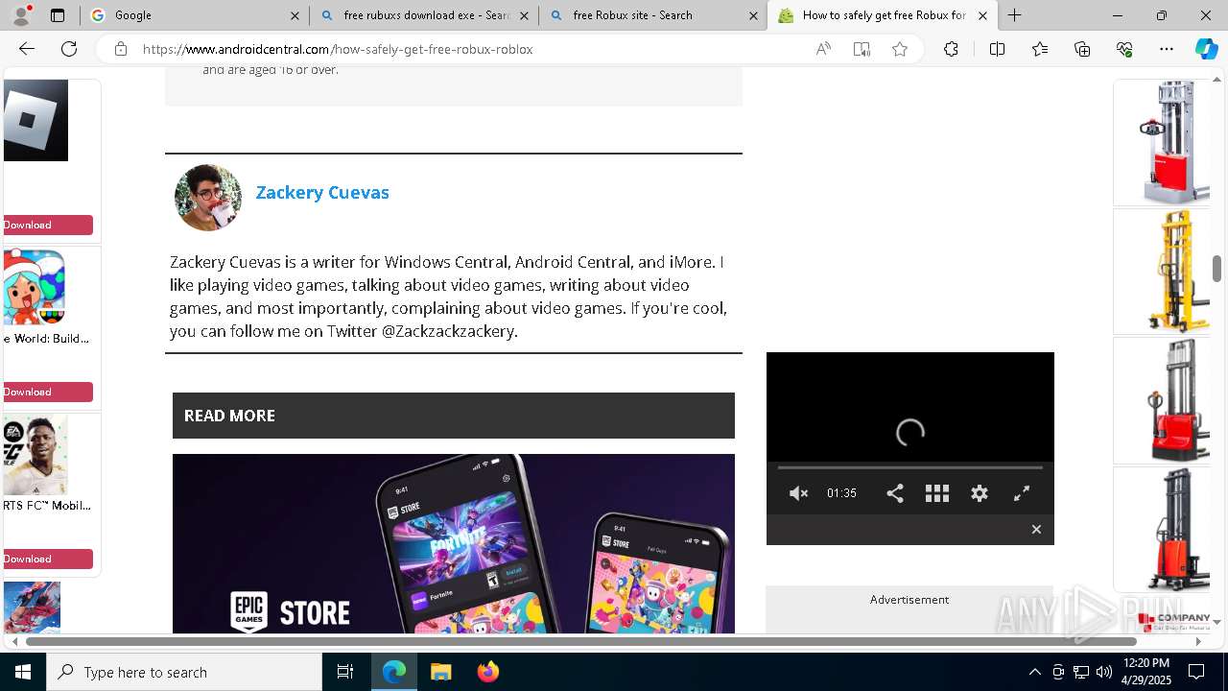
Task: Toggle Split screen view
Action: click(997, 49)
